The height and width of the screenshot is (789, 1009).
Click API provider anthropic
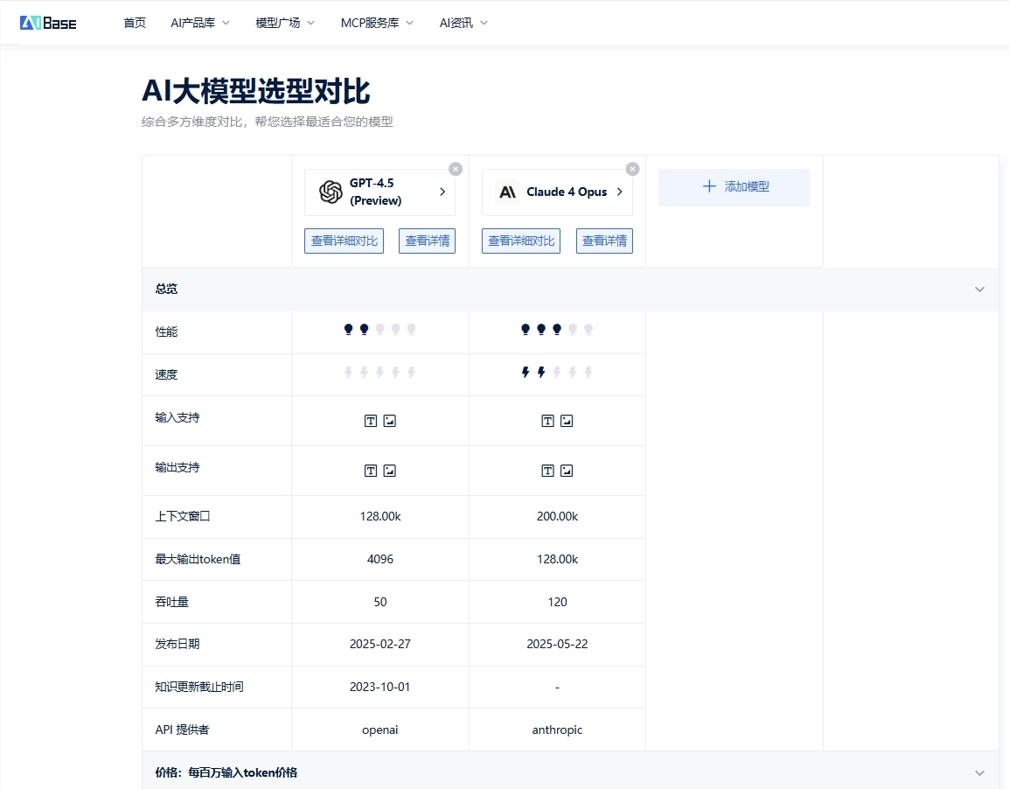(557, 730)
